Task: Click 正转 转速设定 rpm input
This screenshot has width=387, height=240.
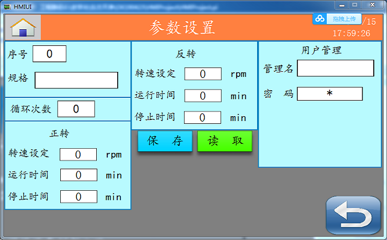Action: [78, 154]
